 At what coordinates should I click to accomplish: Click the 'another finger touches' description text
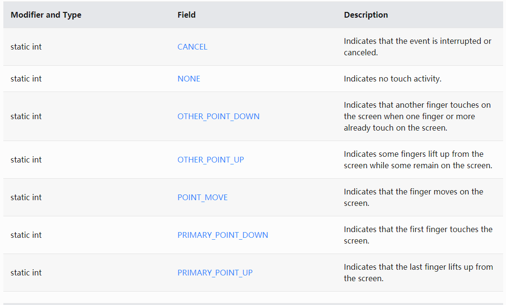[417, 116]
